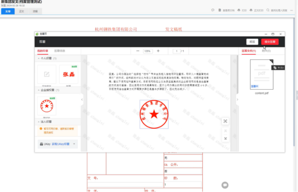Viewport: 298px width, 192px height.
Task: Jump to the last page with the down-arrow icon
Action: [x=225, y=138]
